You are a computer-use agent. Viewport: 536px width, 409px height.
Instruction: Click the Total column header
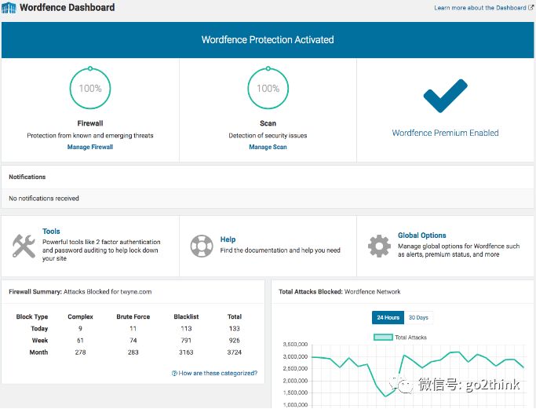click(x=235, y=316)
